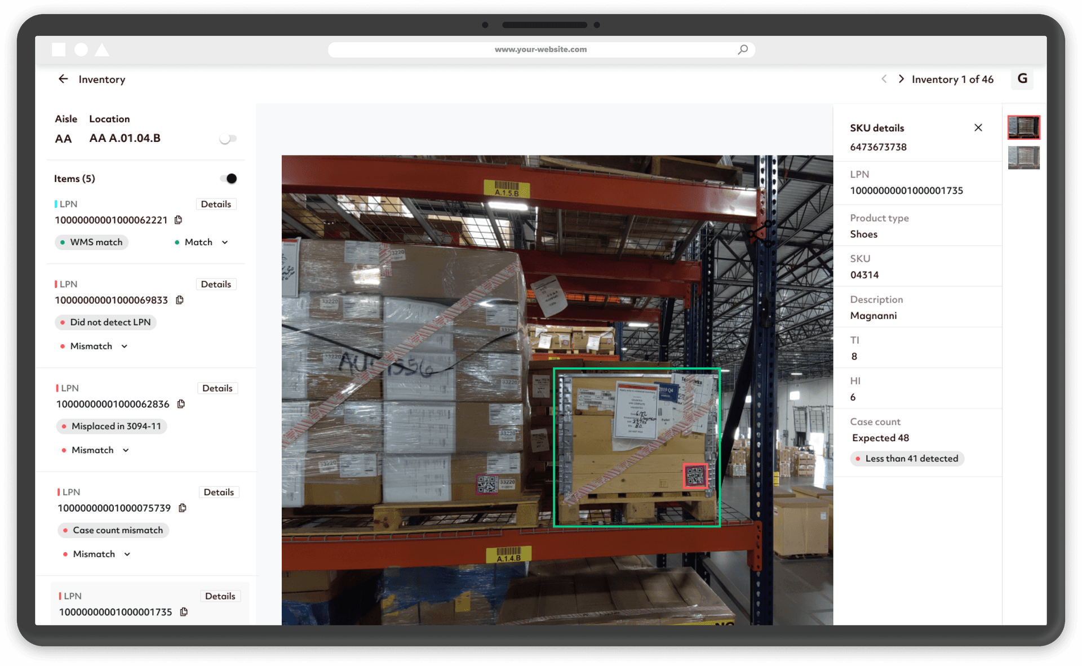Copy LPN ending in 62836
Viewport: 1082px width, 666px height.
(x=181, y=404)
